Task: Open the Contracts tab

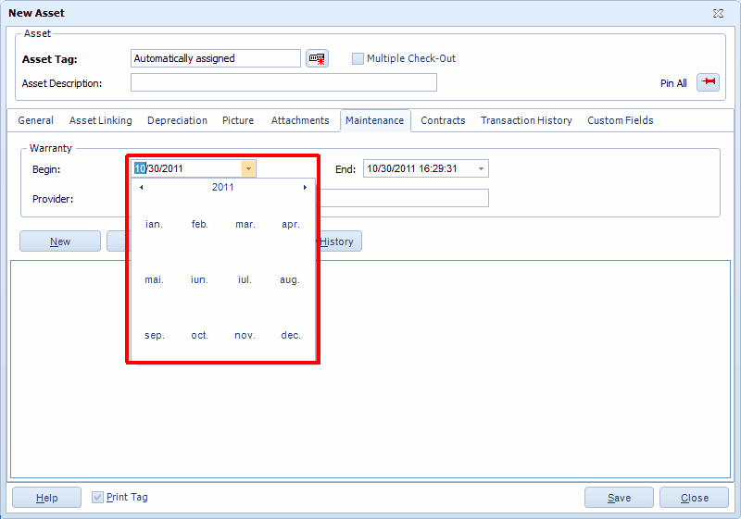Action: [443, 120]
